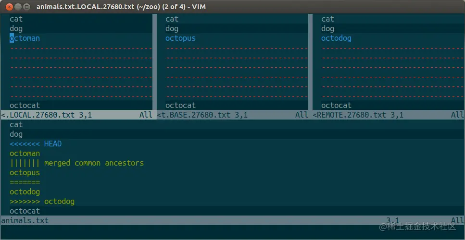Click the LOCAL.27680.txt status line
Viewport: 465px width, 240px height.
tap(76, 115)
